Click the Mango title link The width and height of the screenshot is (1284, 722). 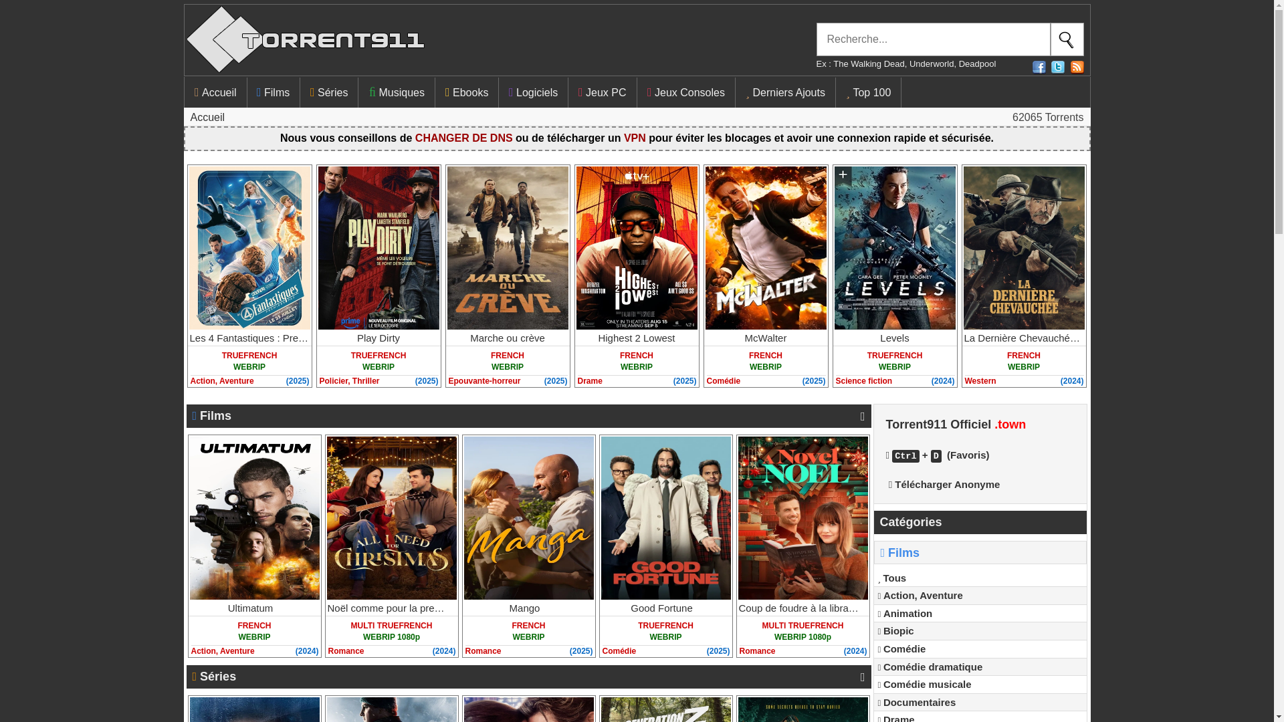click(x=524, y=608)
